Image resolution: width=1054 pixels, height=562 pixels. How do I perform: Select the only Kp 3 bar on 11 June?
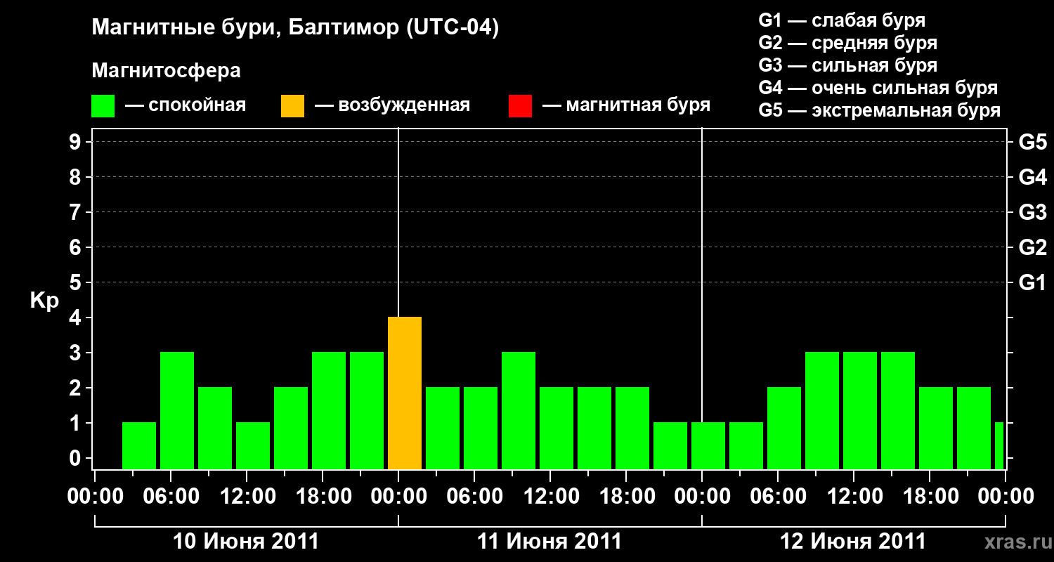coord(519,411)
